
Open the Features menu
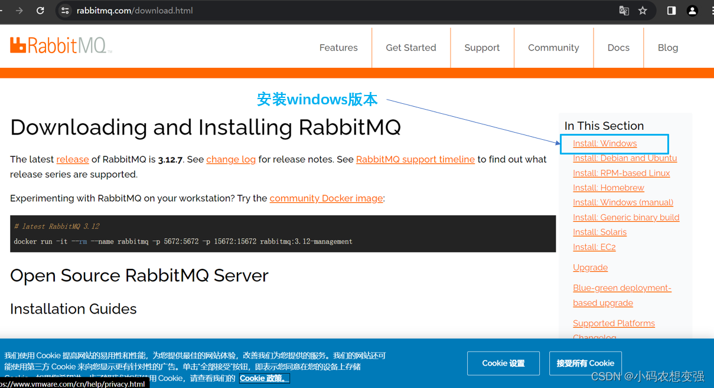pyautogui.click(x=338, y=48)
